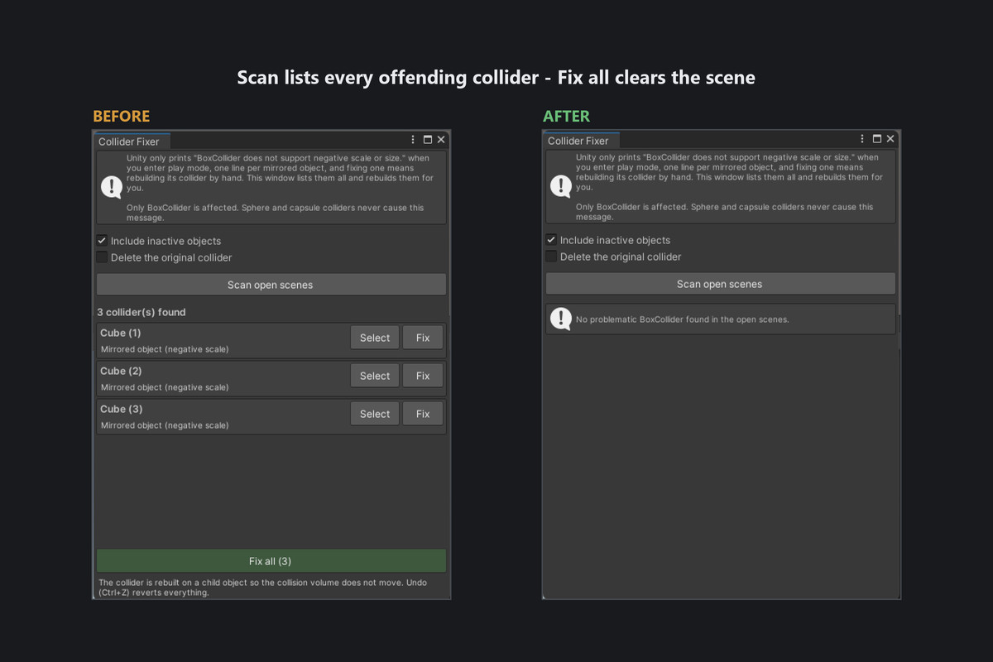Click the info bubble icon in BEFORE window
The height and width of the screenshot is (662, 993).
click(x=112, y=187)
